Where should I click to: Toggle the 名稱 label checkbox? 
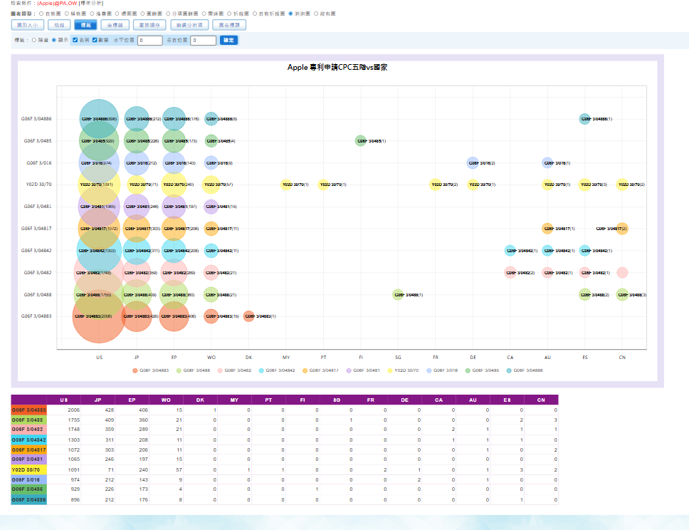pos(75,40)
